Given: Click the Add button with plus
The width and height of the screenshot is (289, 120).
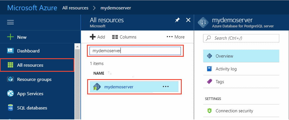Looking at the screenshot, I should (x=97, y=37).
